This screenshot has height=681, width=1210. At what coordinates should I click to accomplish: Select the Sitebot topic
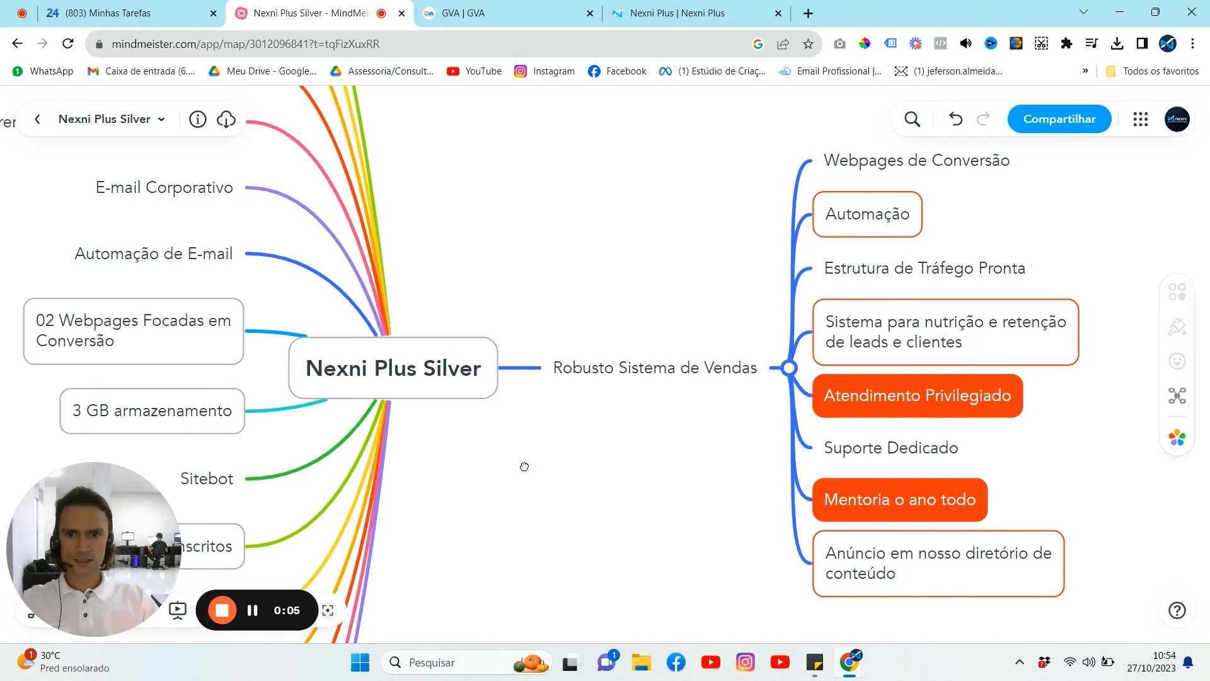(207, 479)
